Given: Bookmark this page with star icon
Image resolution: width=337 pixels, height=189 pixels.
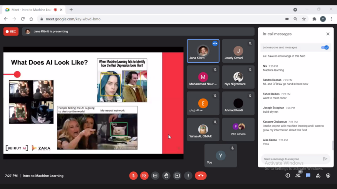Looking at the screenshot, I should [304, 19].
